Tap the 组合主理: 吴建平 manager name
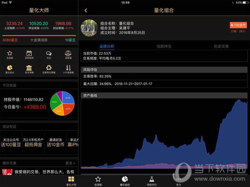The image size is (250, 187). (115, 28)
